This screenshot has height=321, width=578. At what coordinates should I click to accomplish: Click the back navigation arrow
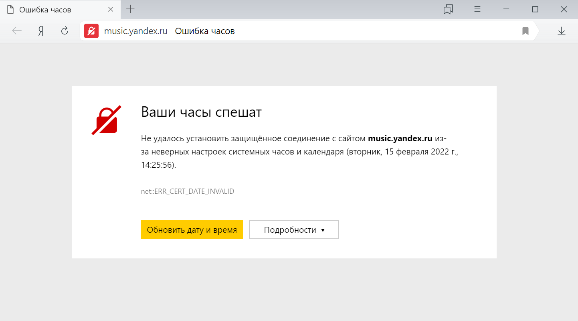click(x=17, y=31)
